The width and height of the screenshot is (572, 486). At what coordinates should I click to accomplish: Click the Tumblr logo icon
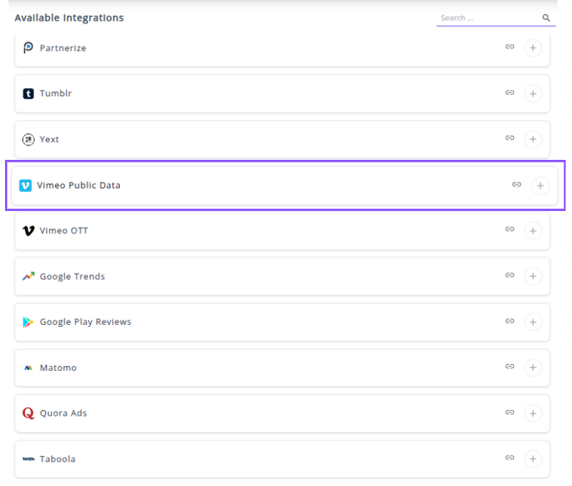point(28,94)
